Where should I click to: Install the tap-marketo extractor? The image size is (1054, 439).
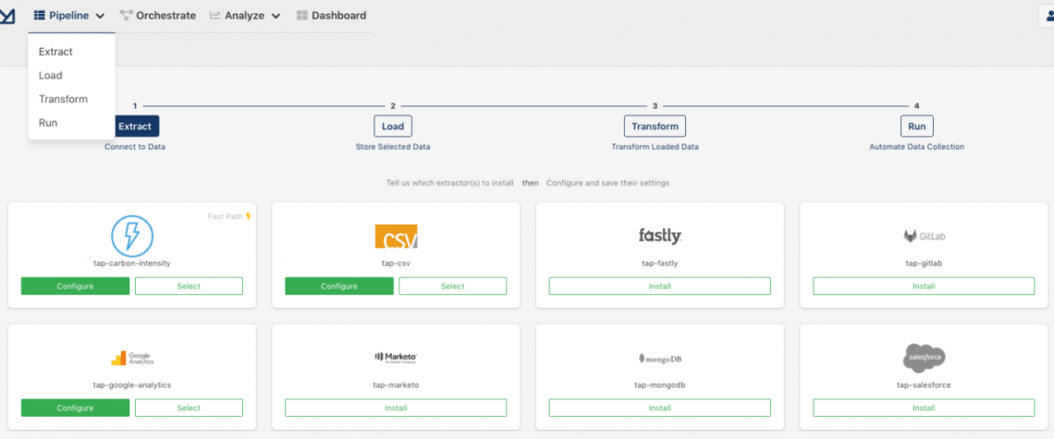(x=396, y=408)
